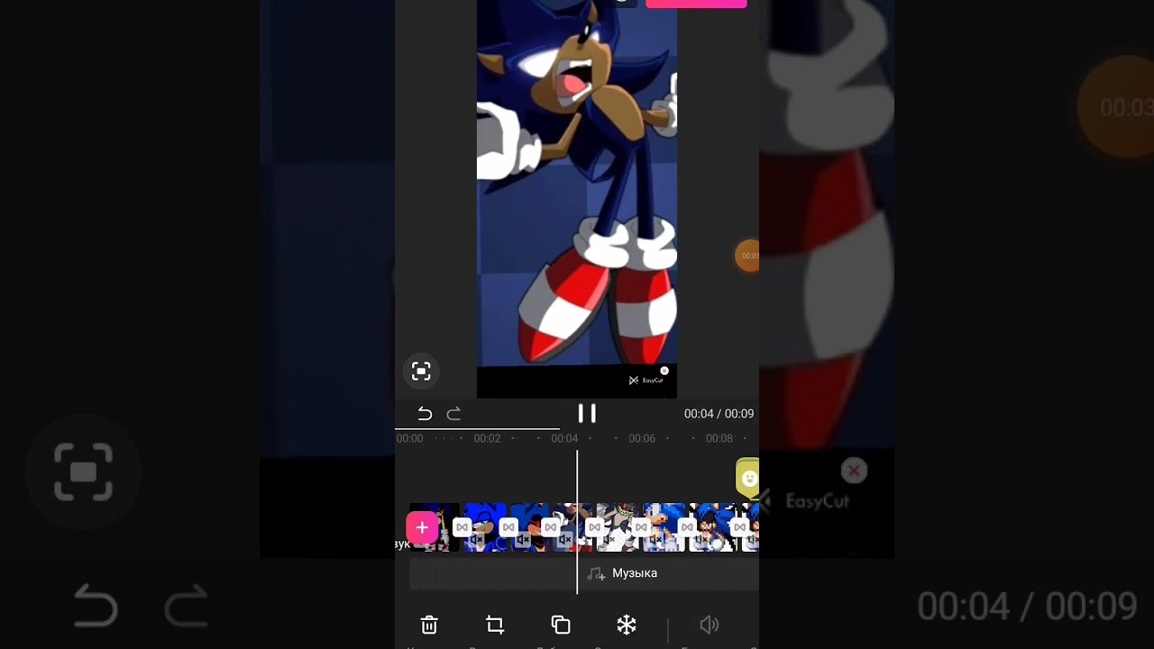This screenshot has height=649, width=1154.
Task: Jump to 00:02 on the time ruler
Action: pyautogui.click(x=487, y=439)
